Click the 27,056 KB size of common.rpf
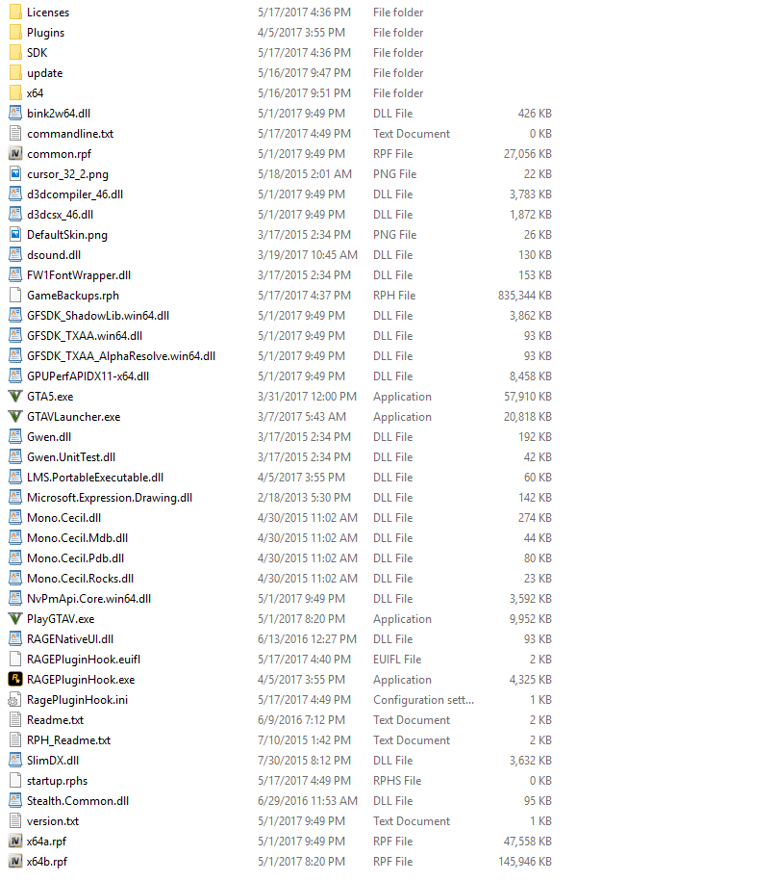Image resolution: width=777 pixels, height=881 pixels. (x=527, y=154)
